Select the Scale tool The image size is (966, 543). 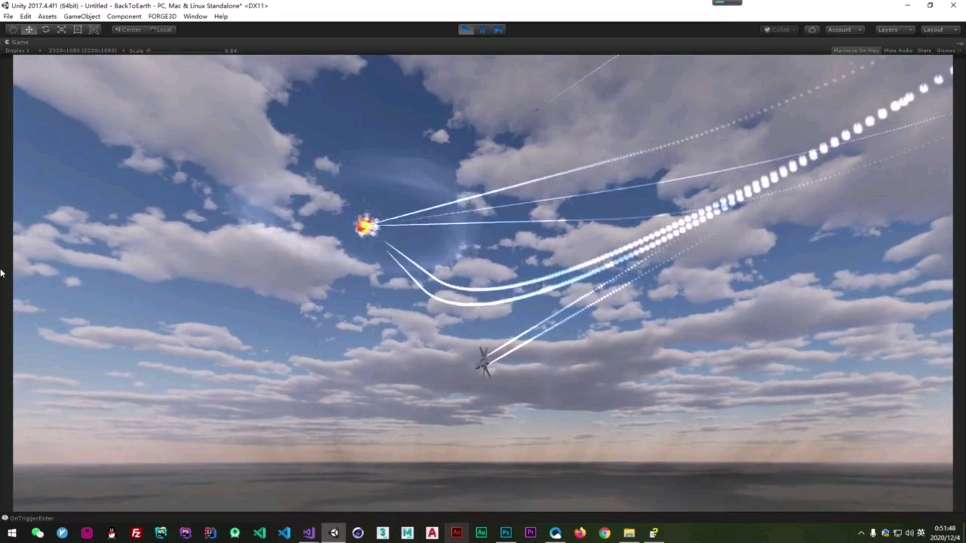click(x=61, y=29)
